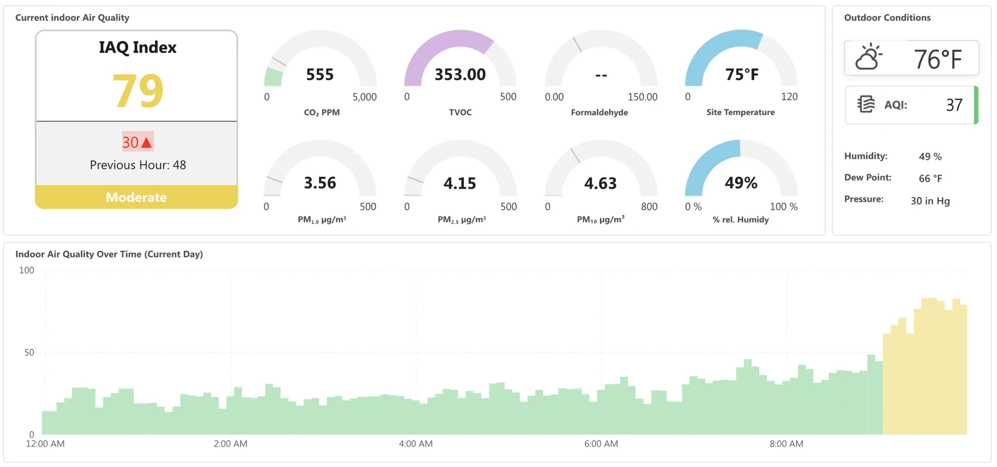Click the partly cloudy weather icon
This screenshot has width=997, height=467.
click(868, 57)
